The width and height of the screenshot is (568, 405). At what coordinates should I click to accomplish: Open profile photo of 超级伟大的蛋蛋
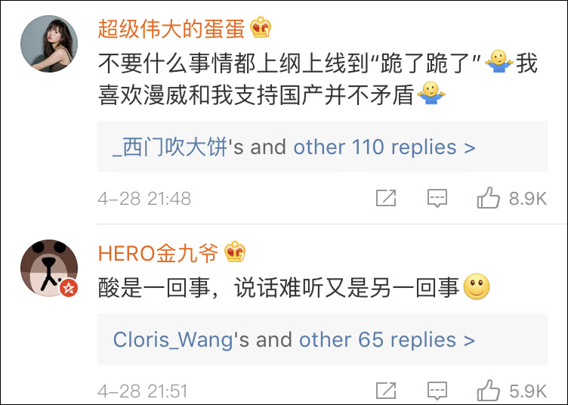[x=49, y=44]
